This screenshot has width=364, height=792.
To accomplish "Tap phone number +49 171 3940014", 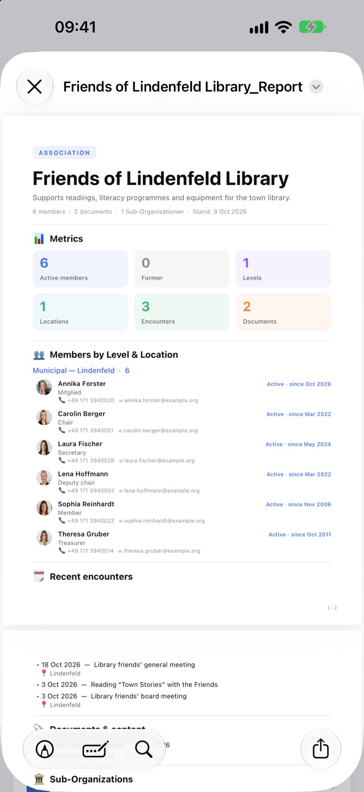I will coord(90,551).
